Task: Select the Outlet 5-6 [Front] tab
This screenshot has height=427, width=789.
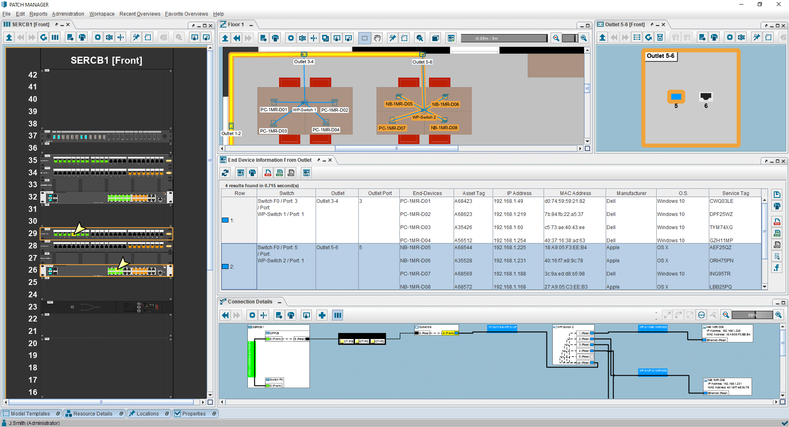Action: (625, 25)
